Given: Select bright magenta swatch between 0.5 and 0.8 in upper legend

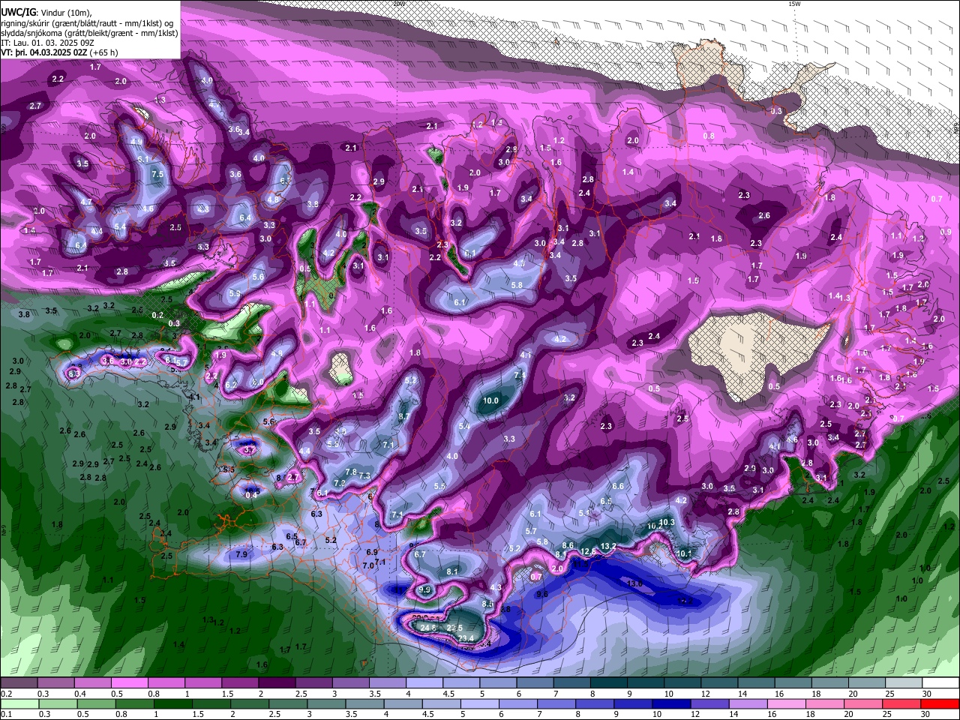Looking at the screenshot, I should [129, 683].
